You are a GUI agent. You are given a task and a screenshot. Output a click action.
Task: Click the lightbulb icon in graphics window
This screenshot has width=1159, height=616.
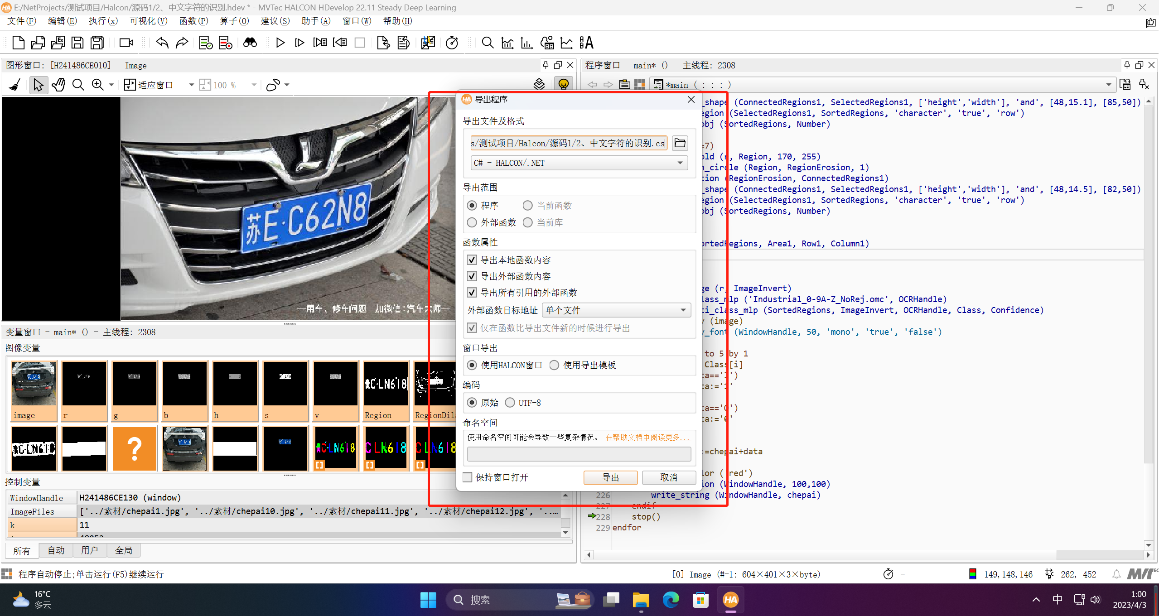pos(563,84)
